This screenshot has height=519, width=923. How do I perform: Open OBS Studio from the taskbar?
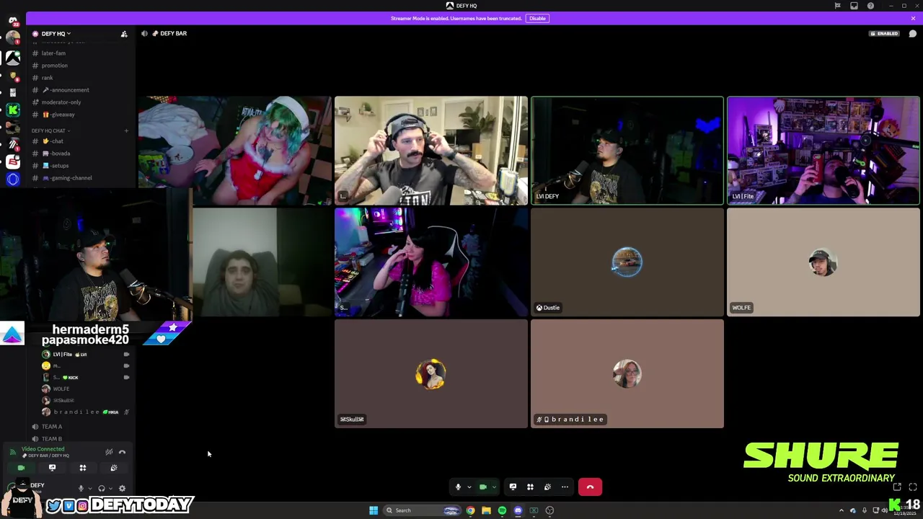549,510
